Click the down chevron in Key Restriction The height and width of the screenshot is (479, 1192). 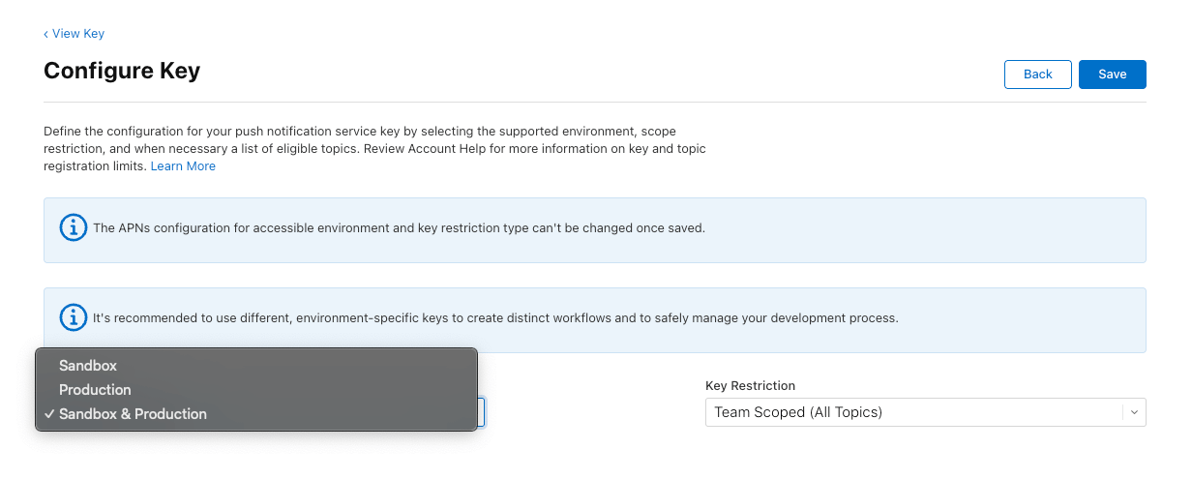point(1134,412)
